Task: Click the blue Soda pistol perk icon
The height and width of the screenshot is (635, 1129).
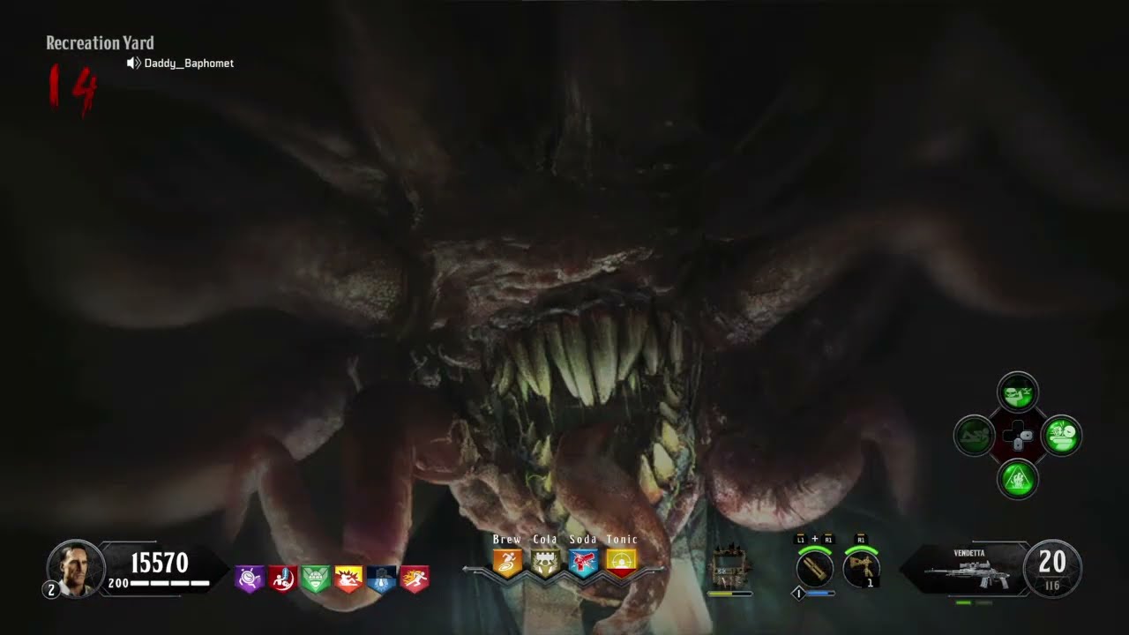Action: (583, 562)
